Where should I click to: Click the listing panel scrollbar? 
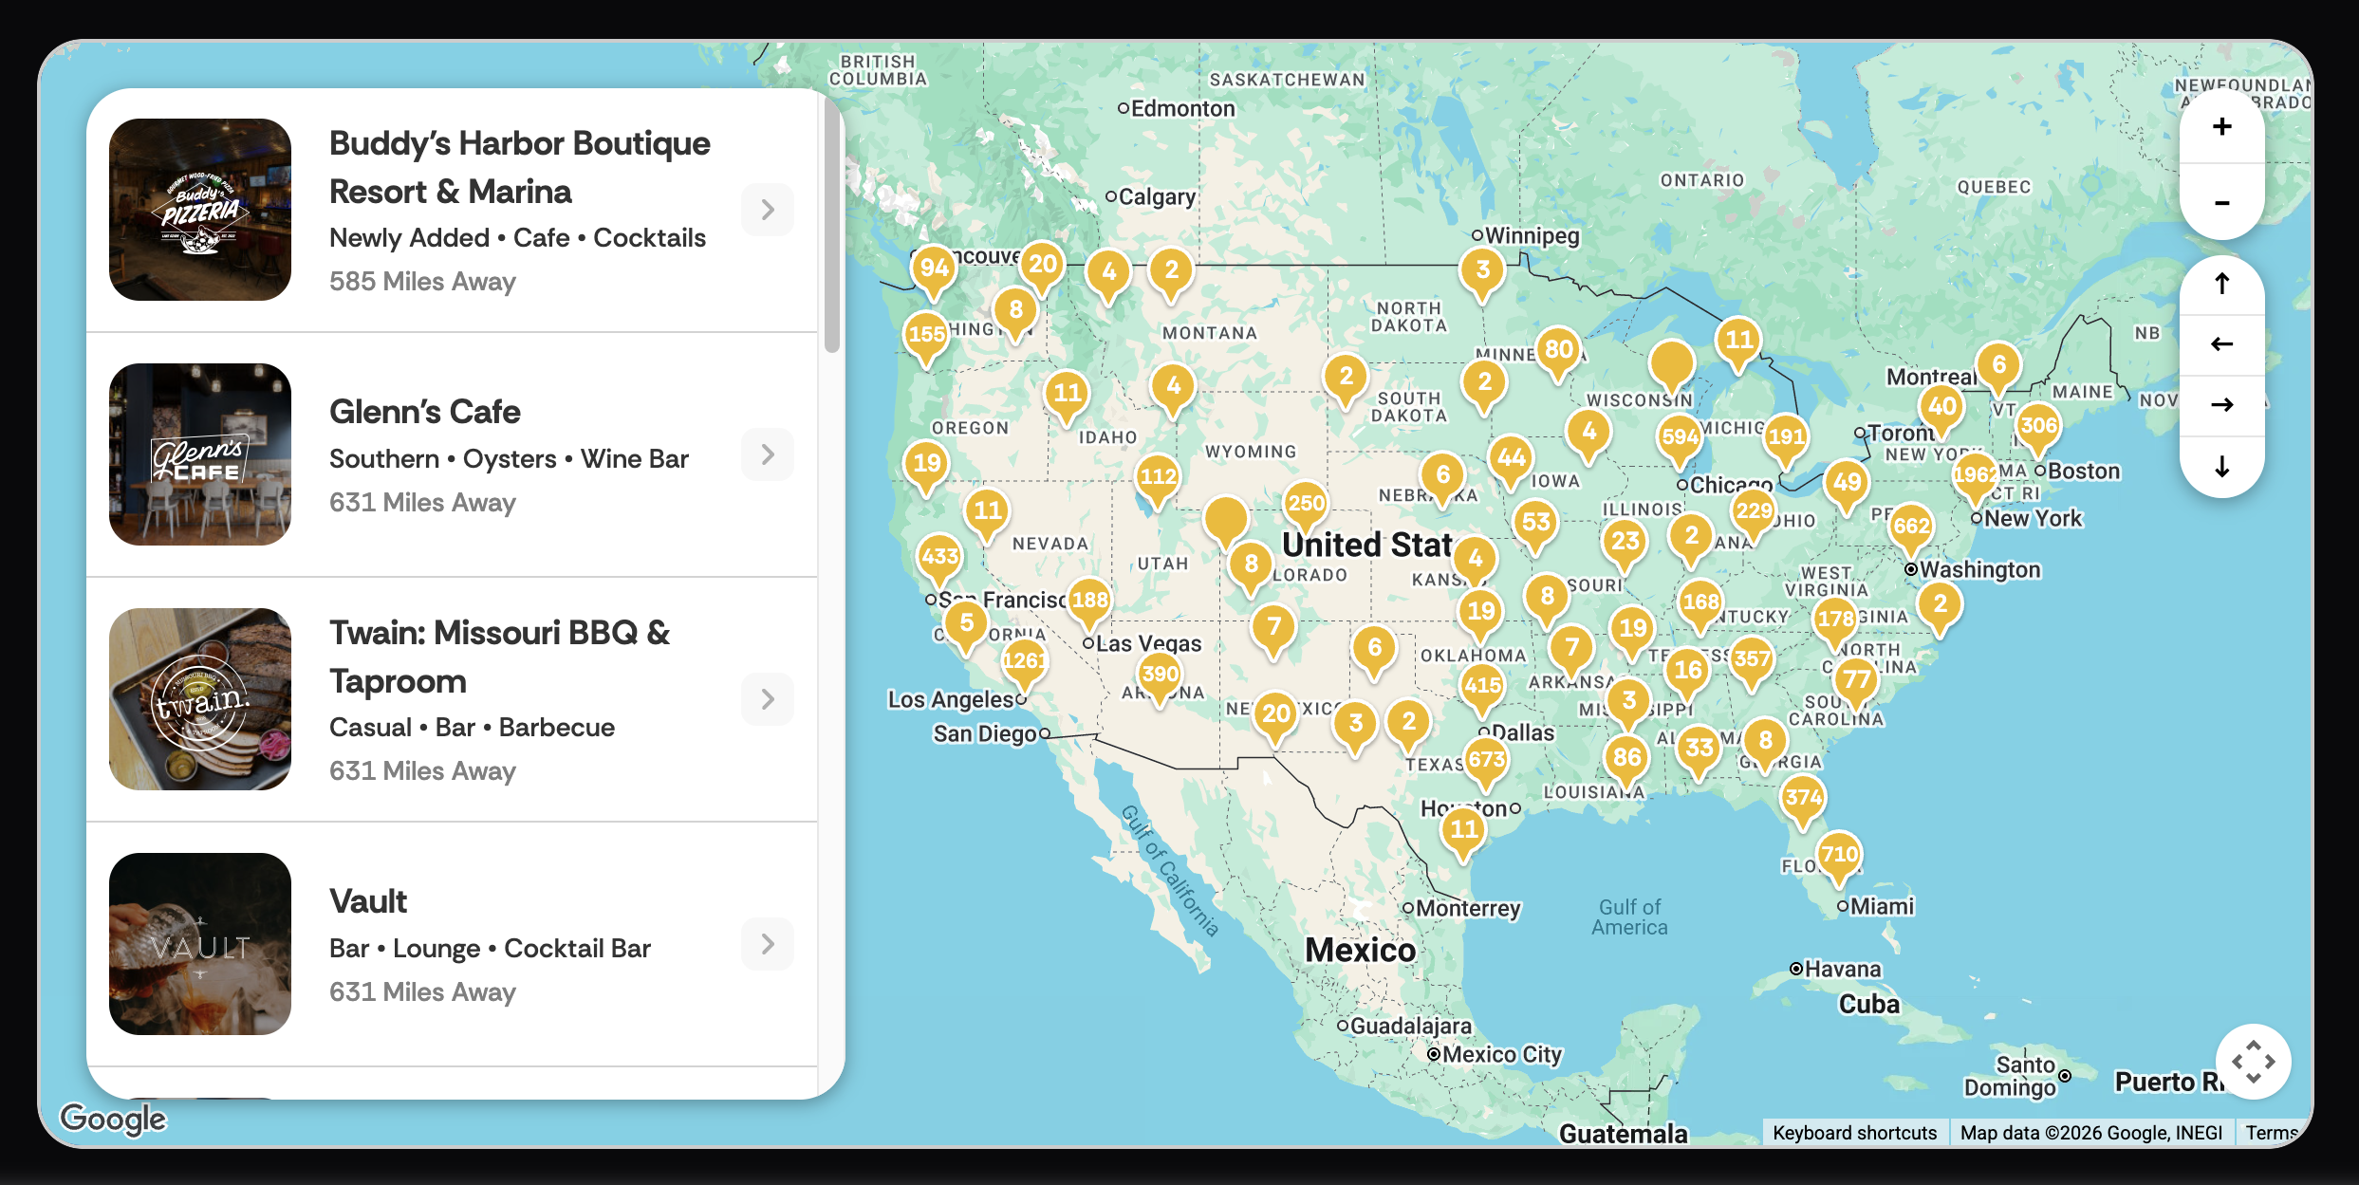832,226
